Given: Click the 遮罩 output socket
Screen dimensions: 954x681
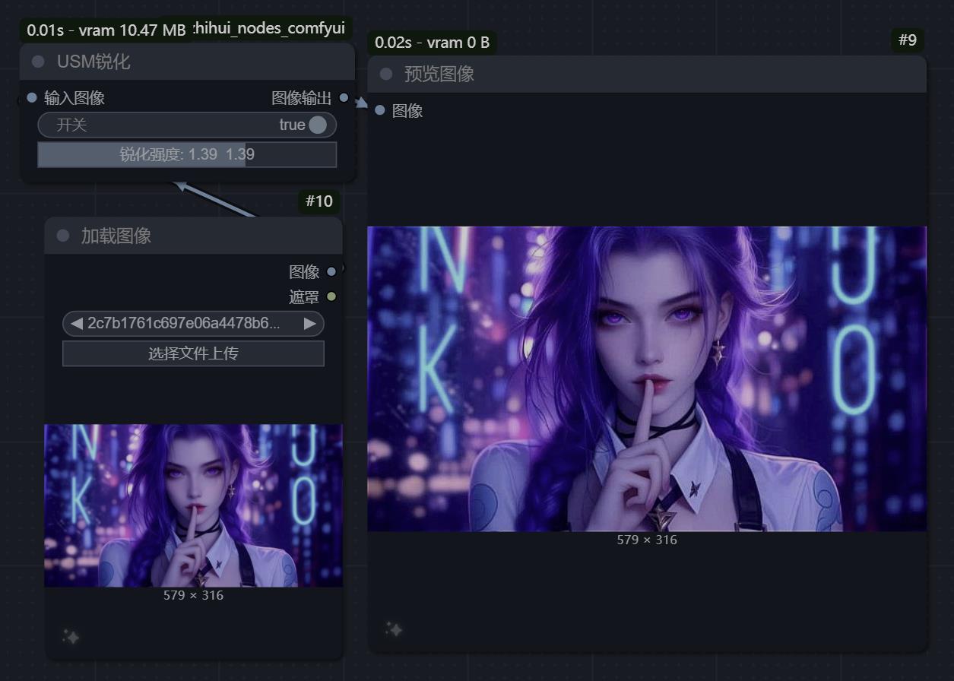Looking at the screenshot, I should tap(331, 296).
